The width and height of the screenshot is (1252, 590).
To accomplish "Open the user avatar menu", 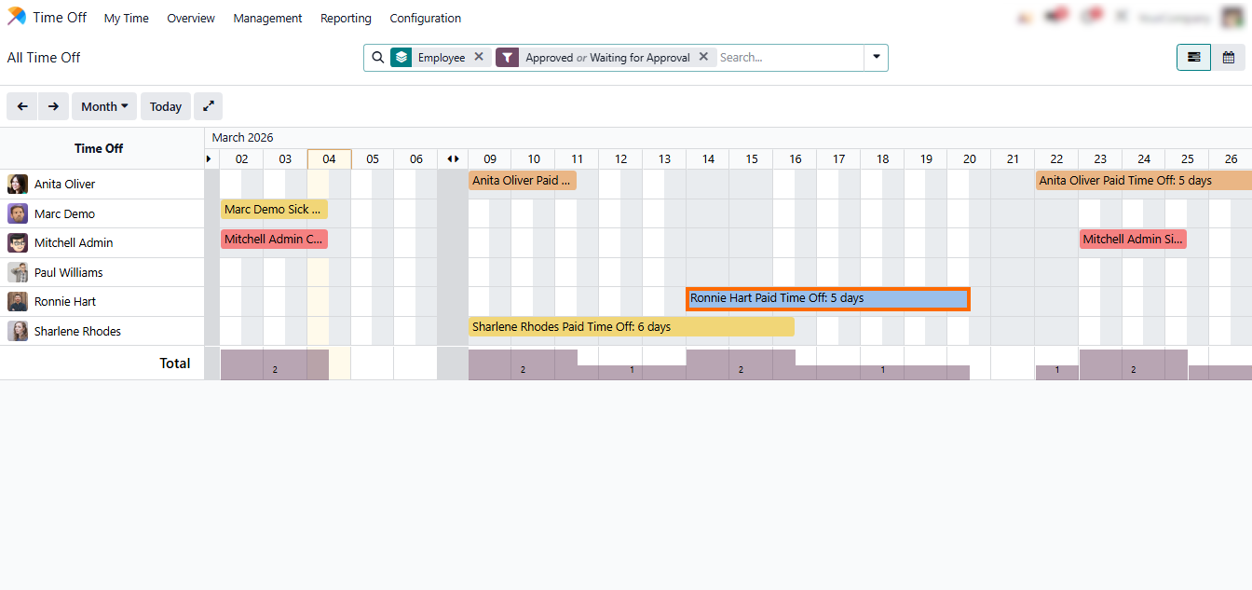I will (1232, 18).
